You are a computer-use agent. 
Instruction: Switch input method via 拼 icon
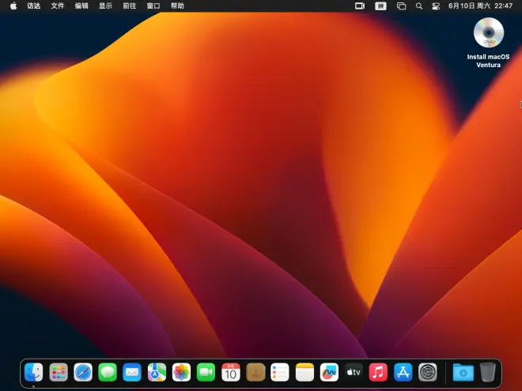(380, 6)
